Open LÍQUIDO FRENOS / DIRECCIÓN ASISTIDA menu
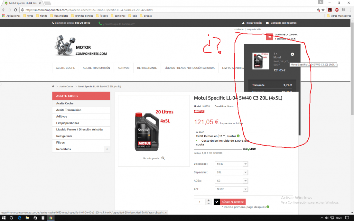 [190, 68]
